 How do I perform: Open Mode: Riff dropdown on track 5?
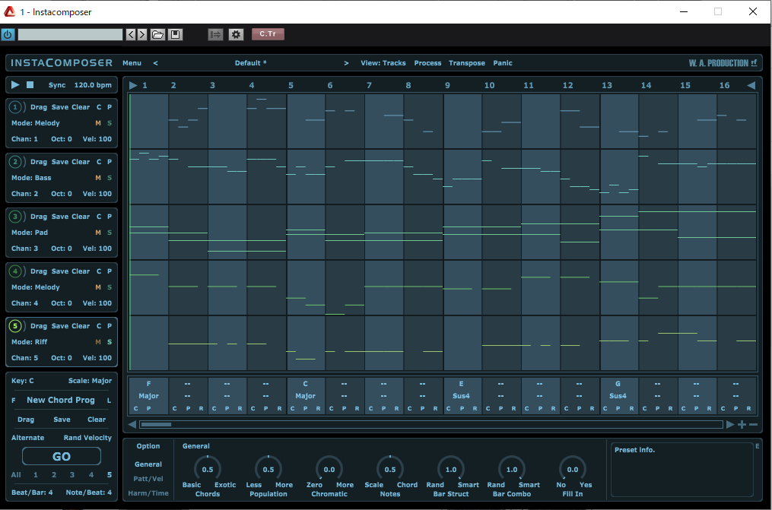click(x=30, y=342)
